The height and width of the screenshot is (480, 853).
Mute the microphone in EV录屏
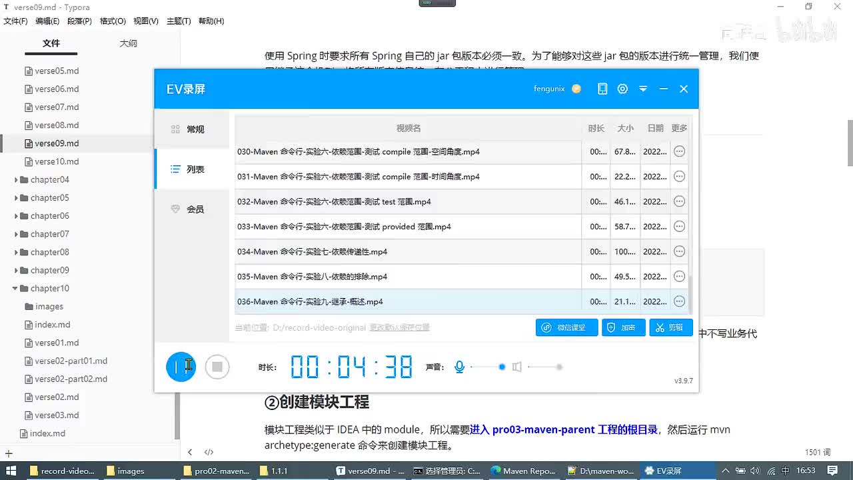click(459, 367)
